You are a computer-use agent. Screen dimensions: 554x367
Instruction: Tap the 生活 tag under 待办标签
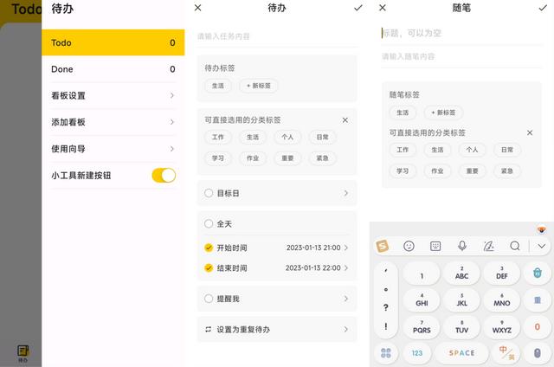[x=218, y=86]
